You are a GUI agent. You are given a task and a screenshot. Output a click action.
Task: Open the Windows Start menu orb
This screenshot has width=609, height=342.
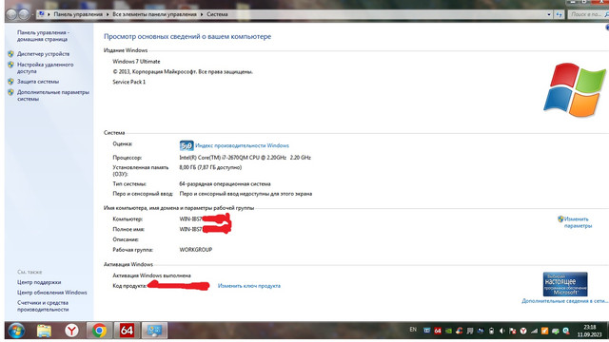(x=16, y=331)
